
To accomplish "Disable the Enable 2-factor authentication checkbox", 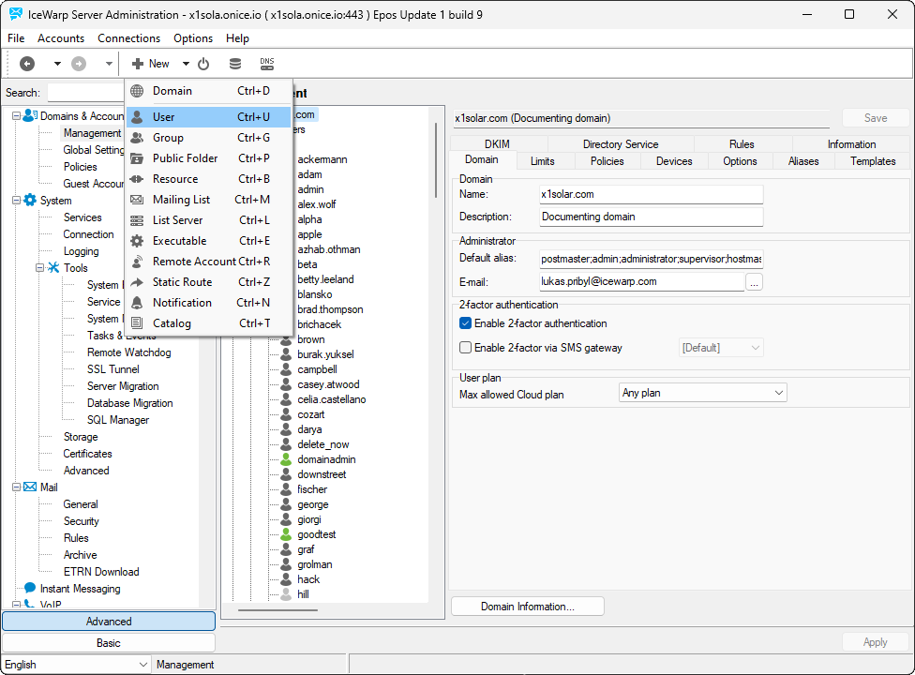I will pyautogui.click(x=466, y=323).
